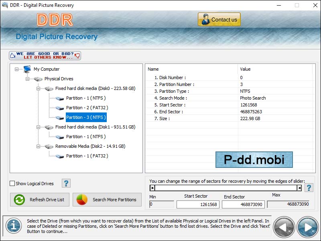Click the green refresh arrows icon
Screen dimensions: 321x241
tap(19, 200)
